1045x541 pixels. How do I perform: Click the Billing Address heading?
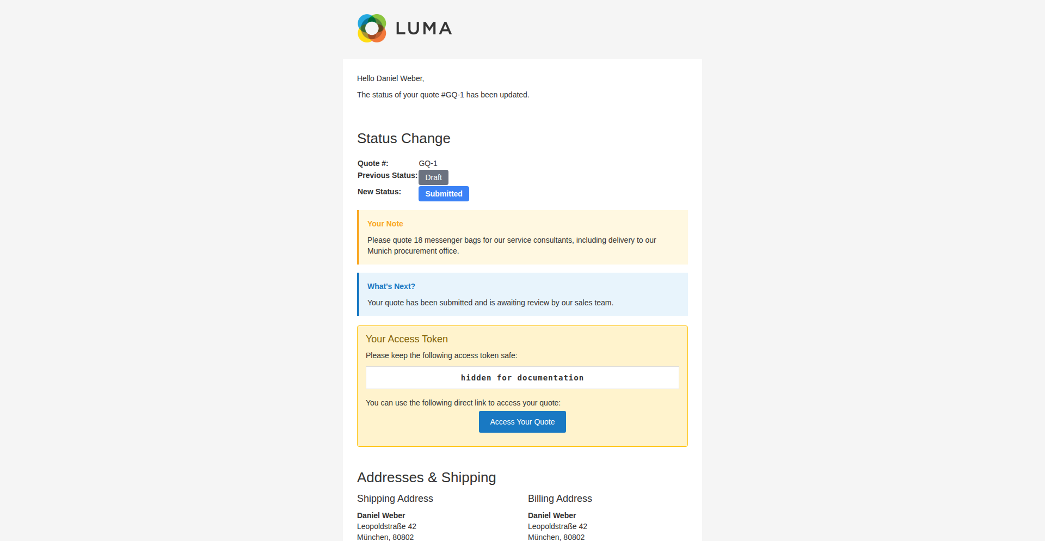point(560,499)
